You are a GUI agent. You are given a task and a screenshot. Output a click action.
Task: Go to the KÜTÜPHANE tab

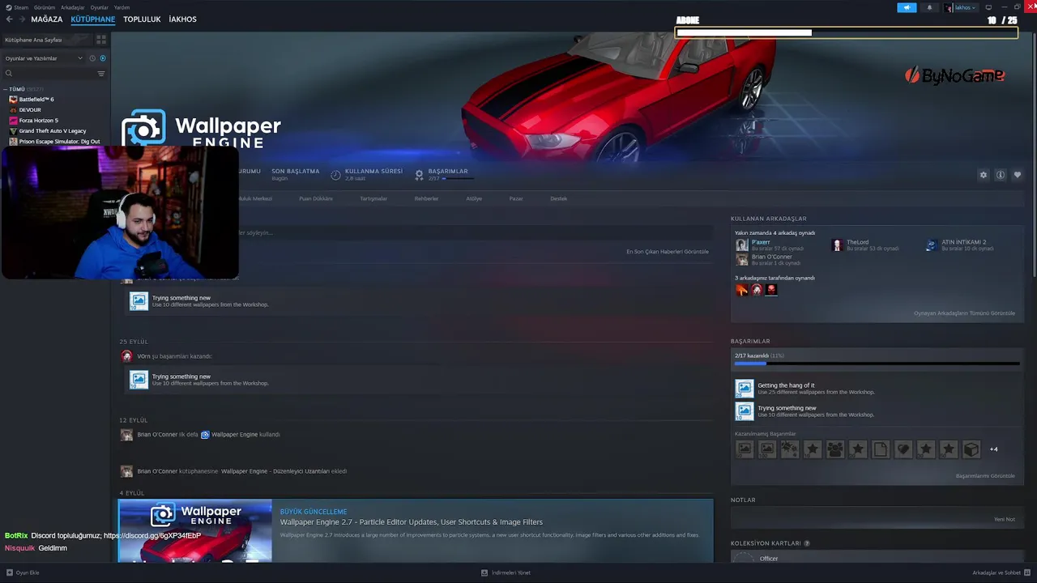(93, 19)
